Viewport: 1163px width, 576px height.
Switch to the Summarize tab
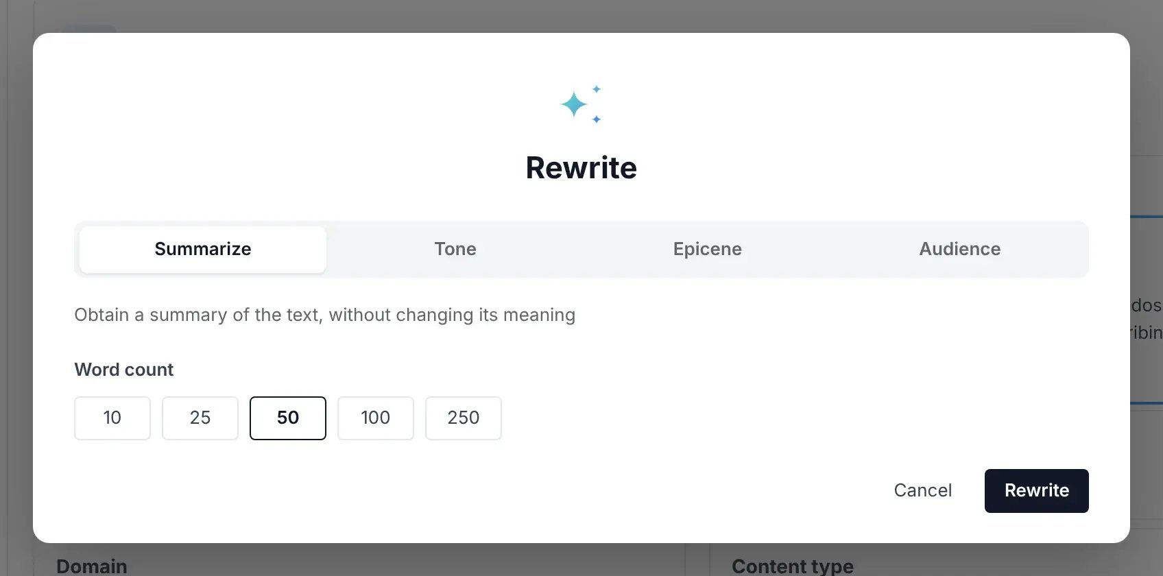tap(203, 249)
